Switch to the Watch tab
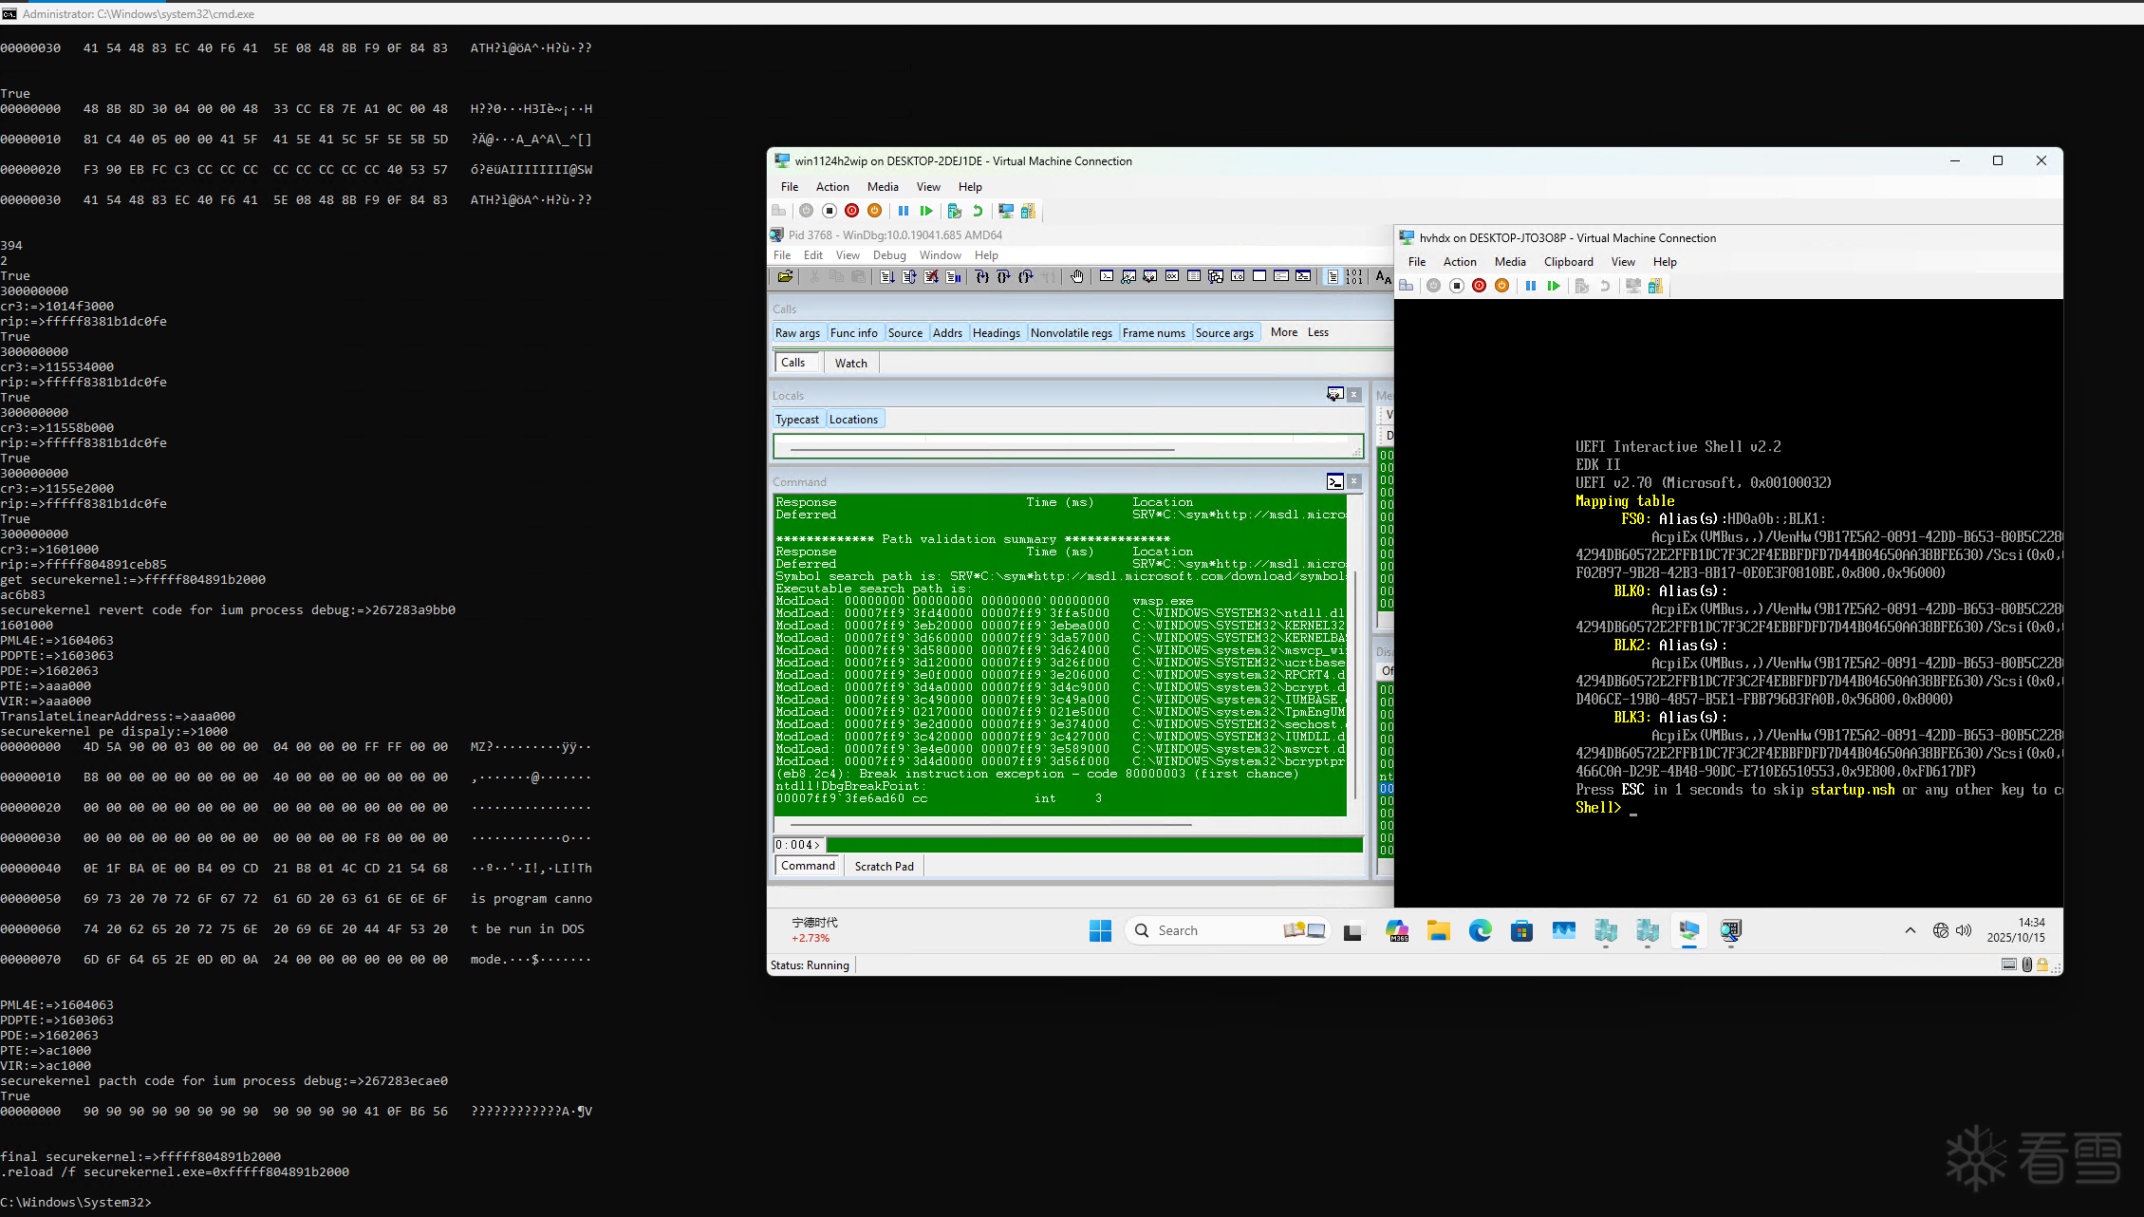Viewport: 2144px width, 1217px height. pyautogui.click(x=850, y=363)
